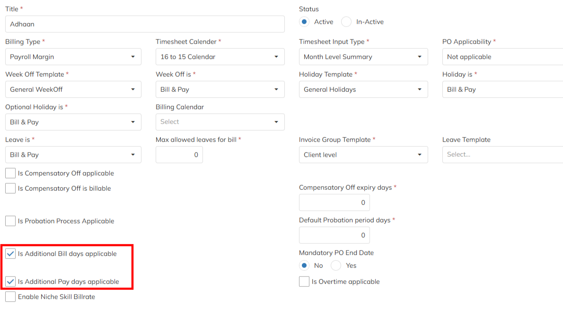Open Timesheet Input Type dropdown
563x310 pixels.
(x=363, y=57)
